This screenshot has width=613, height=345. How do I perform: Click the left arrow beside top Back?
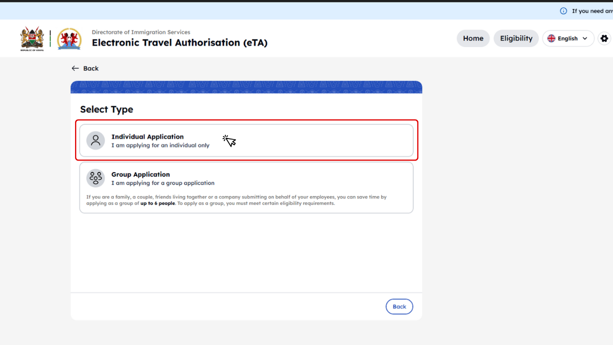click(x=75, y=68)
